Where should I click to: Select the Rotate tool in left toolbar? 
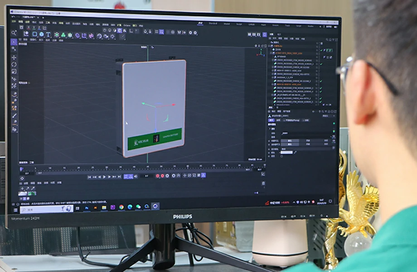(x=14, y=64)
